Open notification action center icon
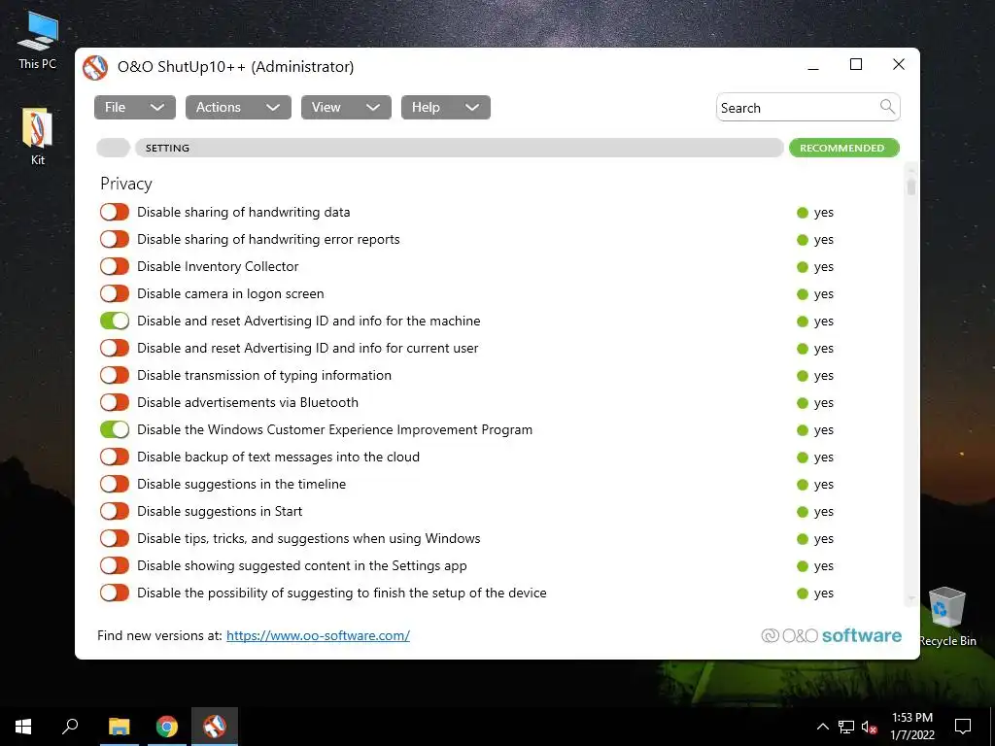The image size is (995, 746). (x=963, y=727)
